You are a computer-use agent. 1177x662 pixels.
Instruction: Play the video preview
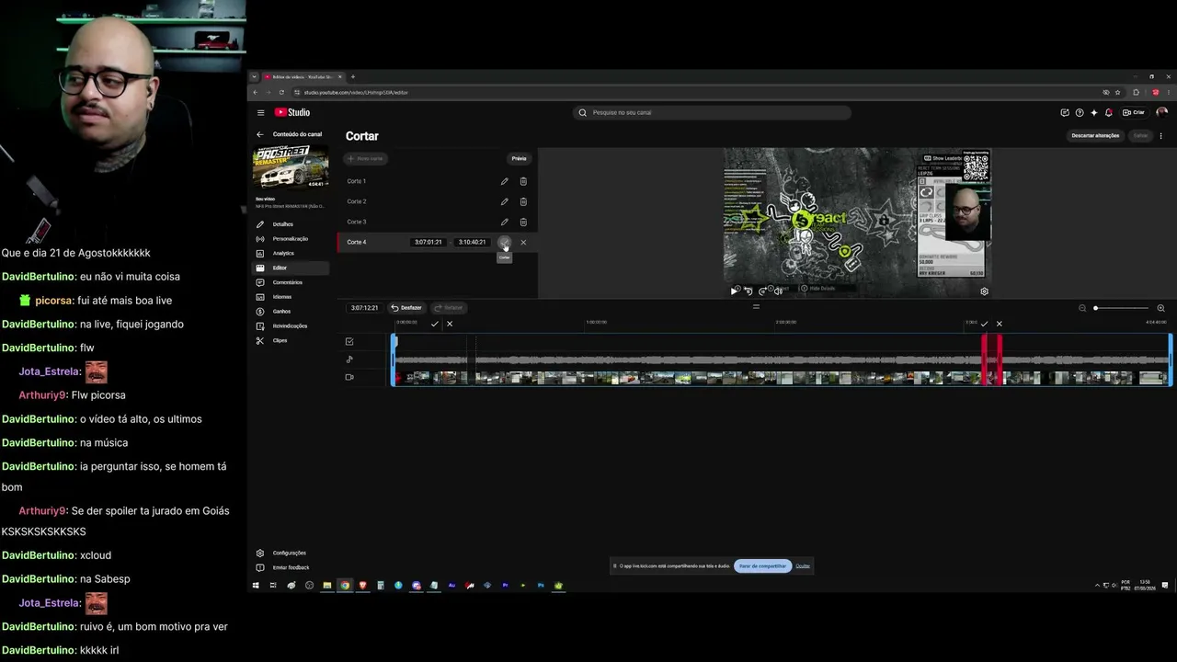click(734, 291)
